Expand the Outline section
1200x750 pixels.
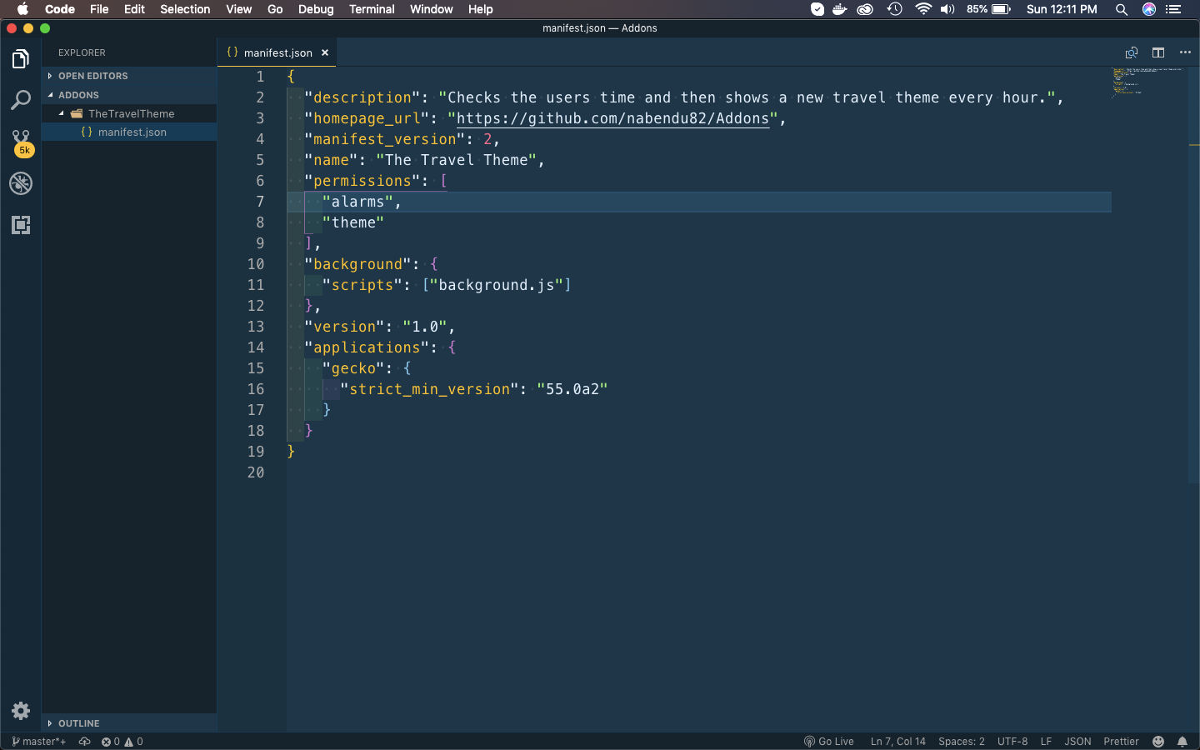(129, 723)
